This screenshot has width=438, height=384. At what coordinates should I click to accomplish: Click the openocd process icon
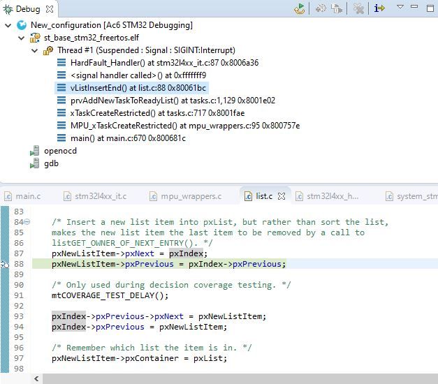pyautogui.click(x=35, y=151)
